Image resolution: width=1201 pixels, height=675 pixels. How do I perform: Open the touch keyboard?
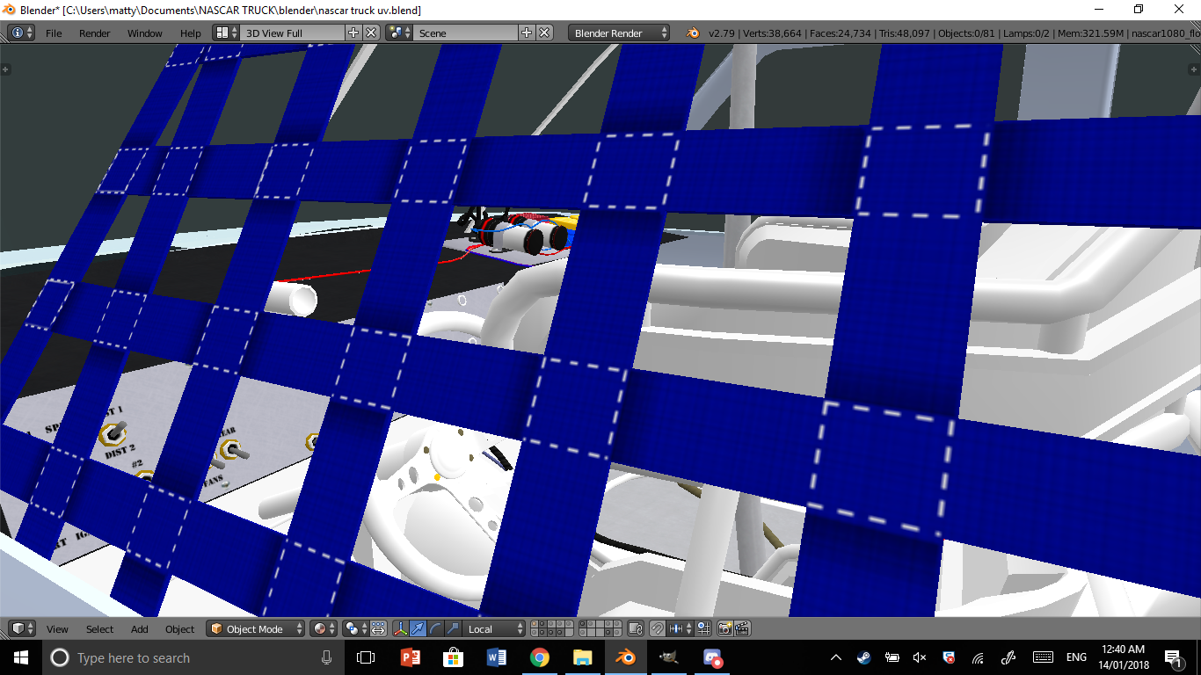[x=1043, y=657]
